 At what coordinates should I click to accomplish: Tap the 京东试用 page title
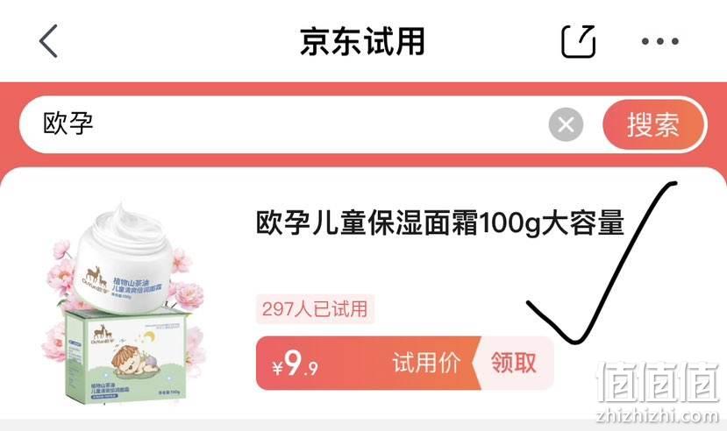[x=362, y=41]
